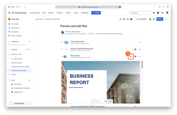Viewport: 177px width, 115px height.
Task: Open the Confluence app switcher grid icon
Action: point(9,13)
